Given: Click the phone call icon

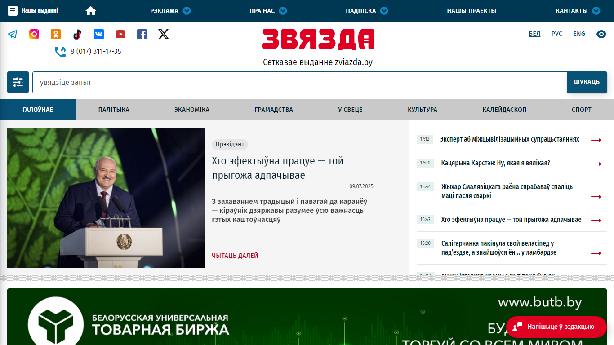Looking at the screenshot, I should (60, 52).
